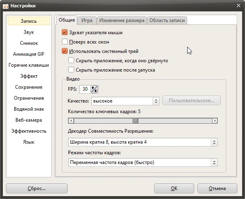Switch to the Игра tab
The width and height of the screenshot is (245, 199).
[87, 20]
